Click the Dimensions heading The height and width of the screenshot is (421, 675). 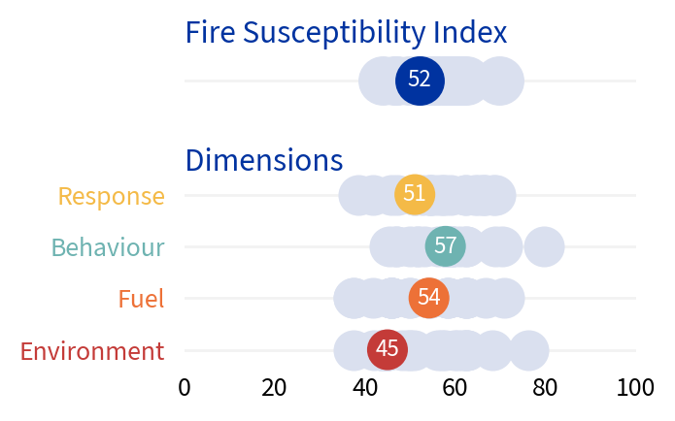click(263, 160)
